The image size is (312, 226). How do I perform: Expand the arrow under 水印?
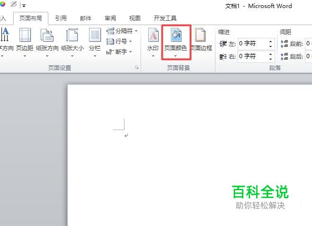point(153,56)
